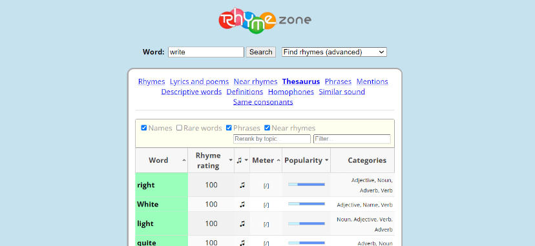The image size is (535, 246).
Task: Sort by Rhyme rating column
Action: pos(211,160)
